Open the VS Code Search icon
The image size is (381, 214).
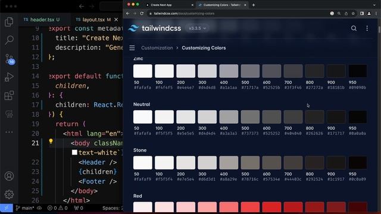(x=9, y=40)
